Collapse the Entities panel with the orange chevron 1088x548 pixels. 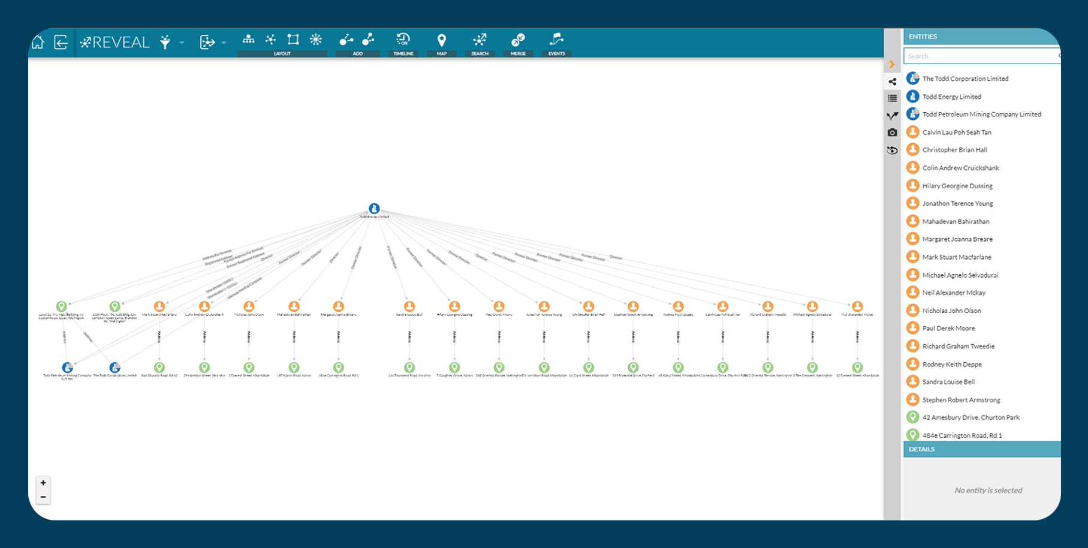(x=893, y=64)
